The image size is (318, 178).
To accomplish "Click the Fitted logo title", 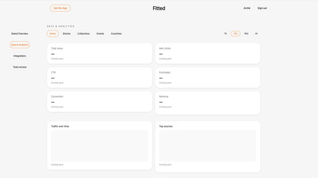I will click(x=159, y=8).
